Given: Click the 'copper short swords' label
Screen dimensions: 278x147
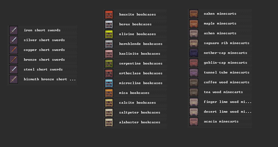Looking at the screenshot, I should 44,50.
